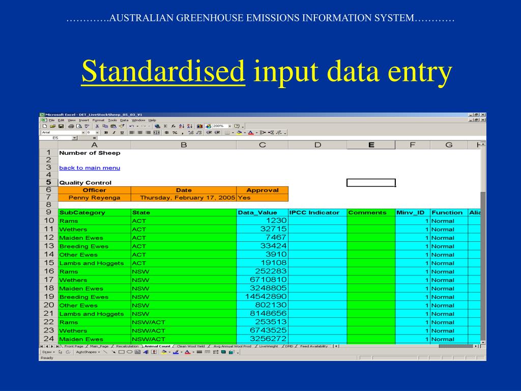This screenshot has height=391, width=521.
Task: Apply Percent Style formatting icon
Action: (175, 132)
